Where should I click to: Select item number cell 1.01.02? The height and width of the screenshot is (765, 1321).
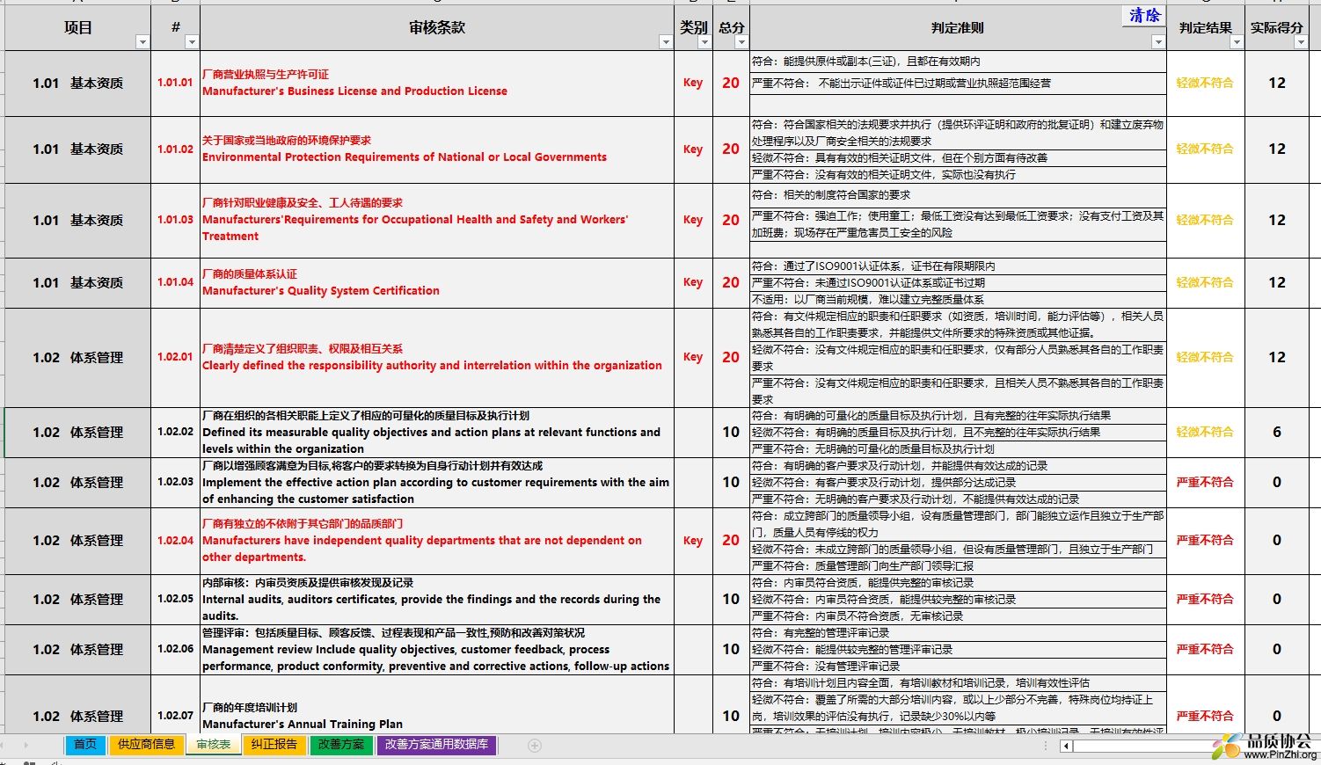click(x=175, y=149)
